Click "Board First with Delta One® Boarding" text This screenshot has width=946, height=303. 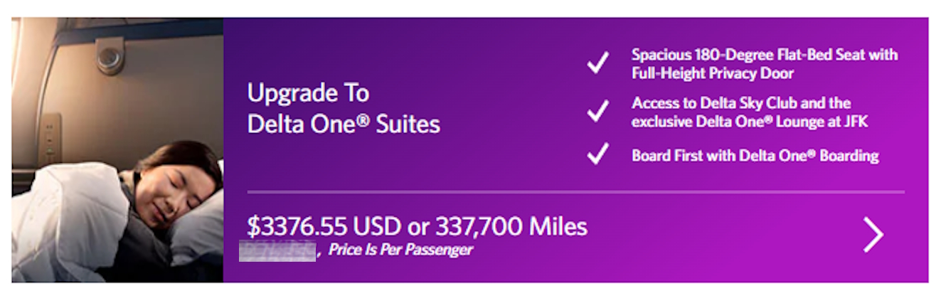(x=755, y=156)
